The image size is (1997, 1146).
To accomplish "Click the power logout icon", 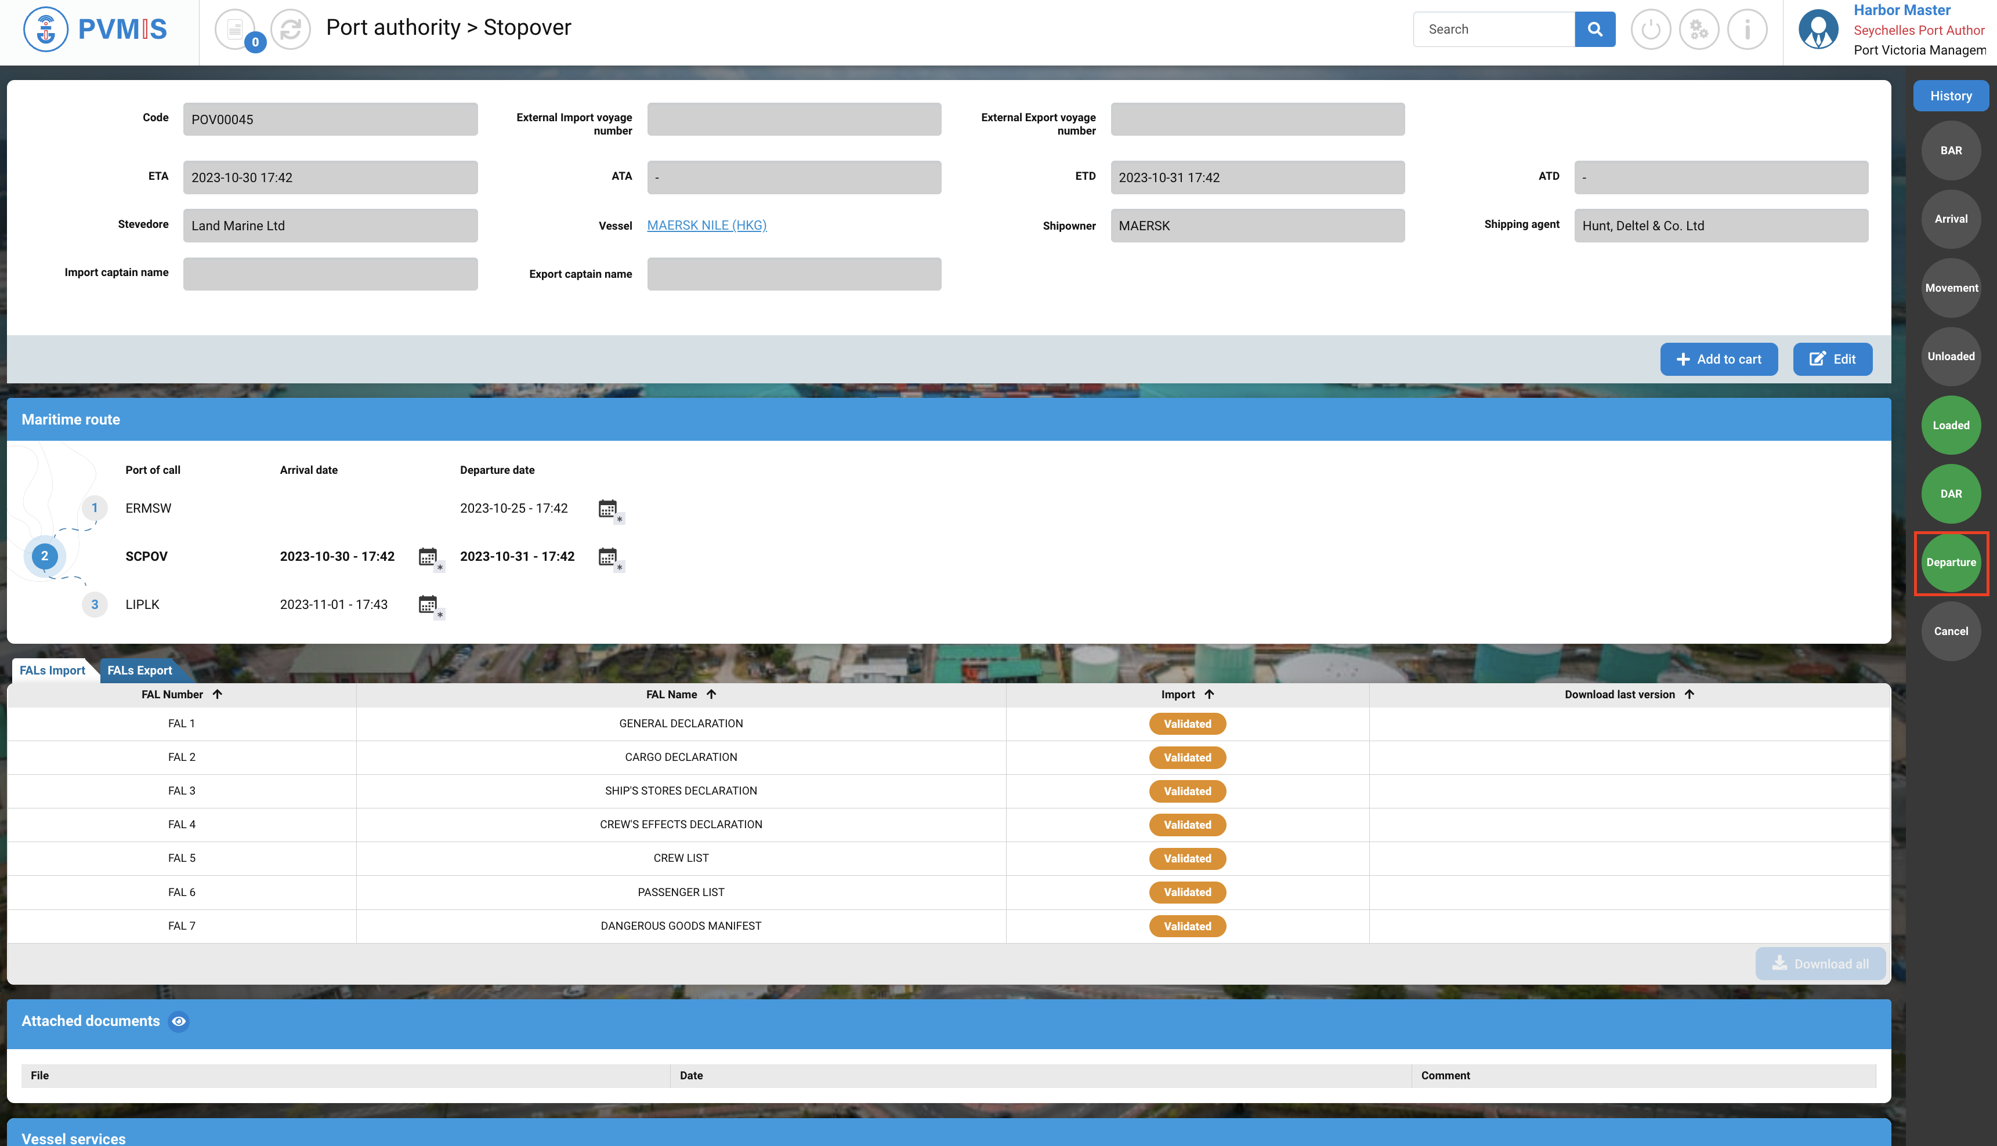I will tap(1650, 29).
